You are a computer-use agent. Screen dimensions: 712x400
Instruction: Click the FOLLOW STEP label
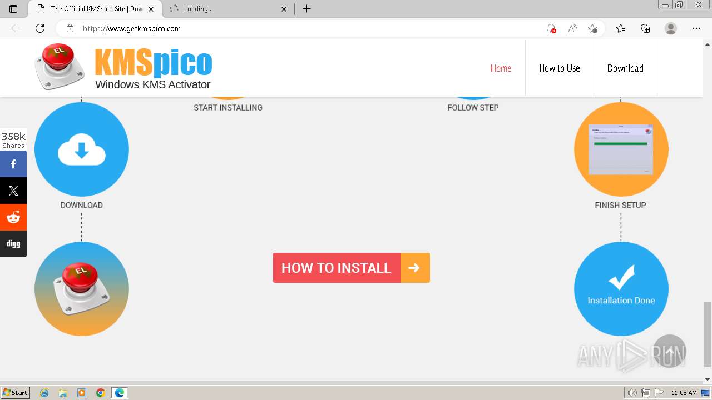tap(473, 108)
